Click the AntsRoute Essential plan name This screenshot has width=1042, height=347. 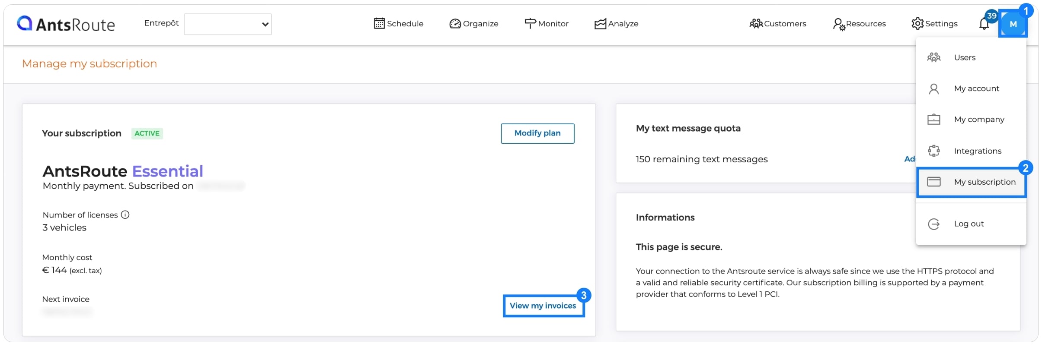pos(123,171)
